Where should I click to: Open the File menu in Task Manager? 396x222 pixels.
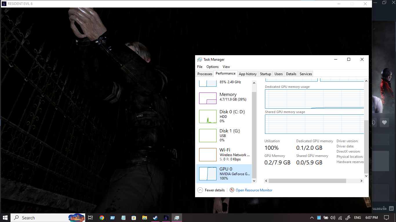[200, 67]
